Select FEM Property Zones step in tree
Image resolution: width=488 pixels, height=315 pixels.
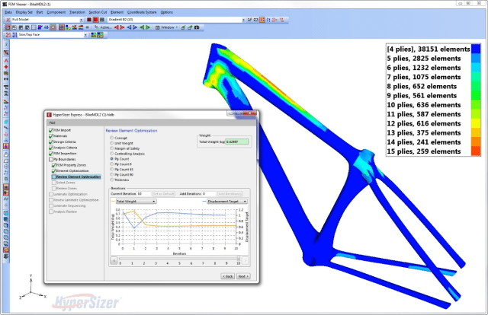(71, 165)
